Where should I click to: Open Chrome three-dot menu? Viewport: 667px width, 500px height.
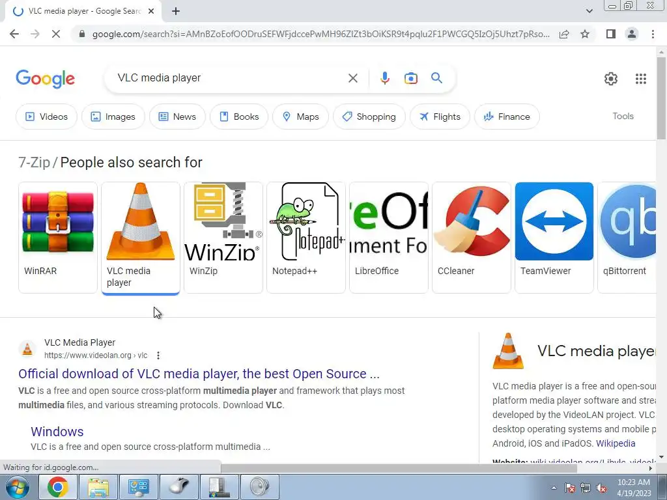click(653, 34)
